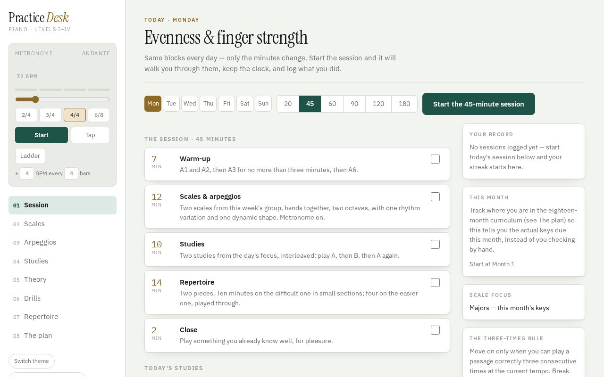This screenshot has width=604, height=377.
Task: Select the Fri tab
Action: pyautogui.click(x=226, y=104)
